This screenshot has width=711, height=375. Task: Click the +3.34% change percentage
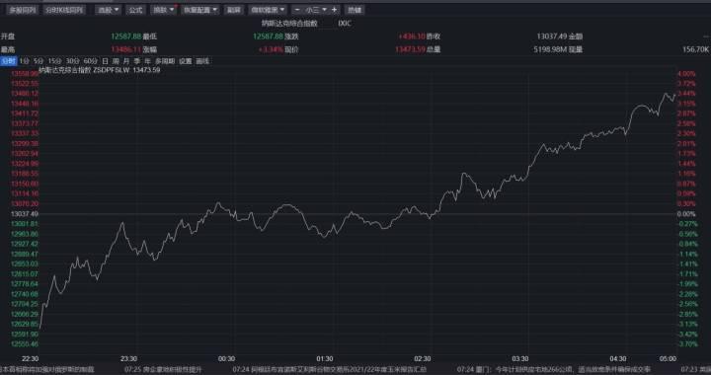tap(271, 49)
